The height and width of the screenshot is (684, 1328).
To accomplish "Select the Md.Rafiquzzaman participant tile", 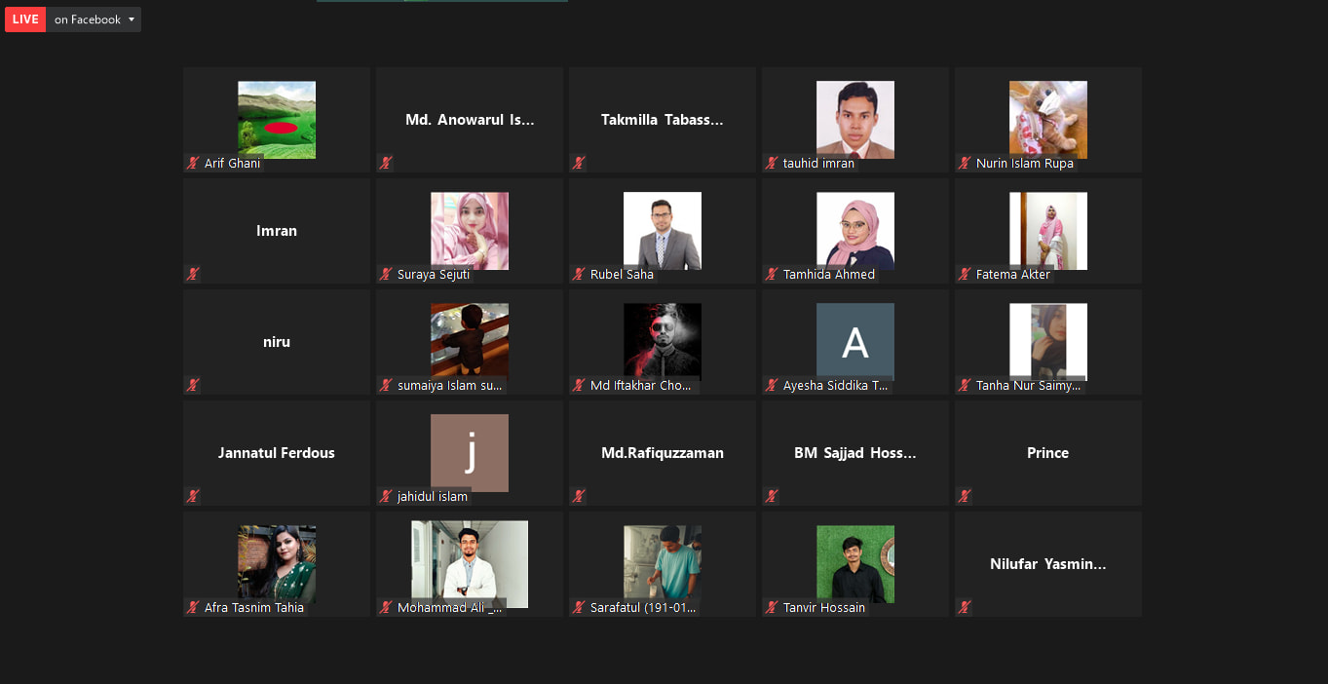I will 663,453.
